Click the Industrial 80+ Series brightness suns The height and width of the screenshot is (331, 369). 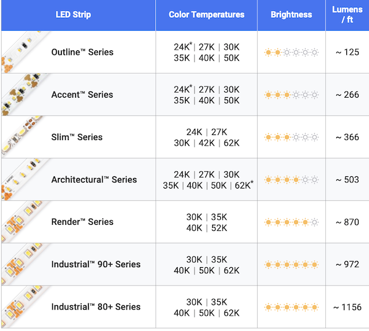(292, 306)
